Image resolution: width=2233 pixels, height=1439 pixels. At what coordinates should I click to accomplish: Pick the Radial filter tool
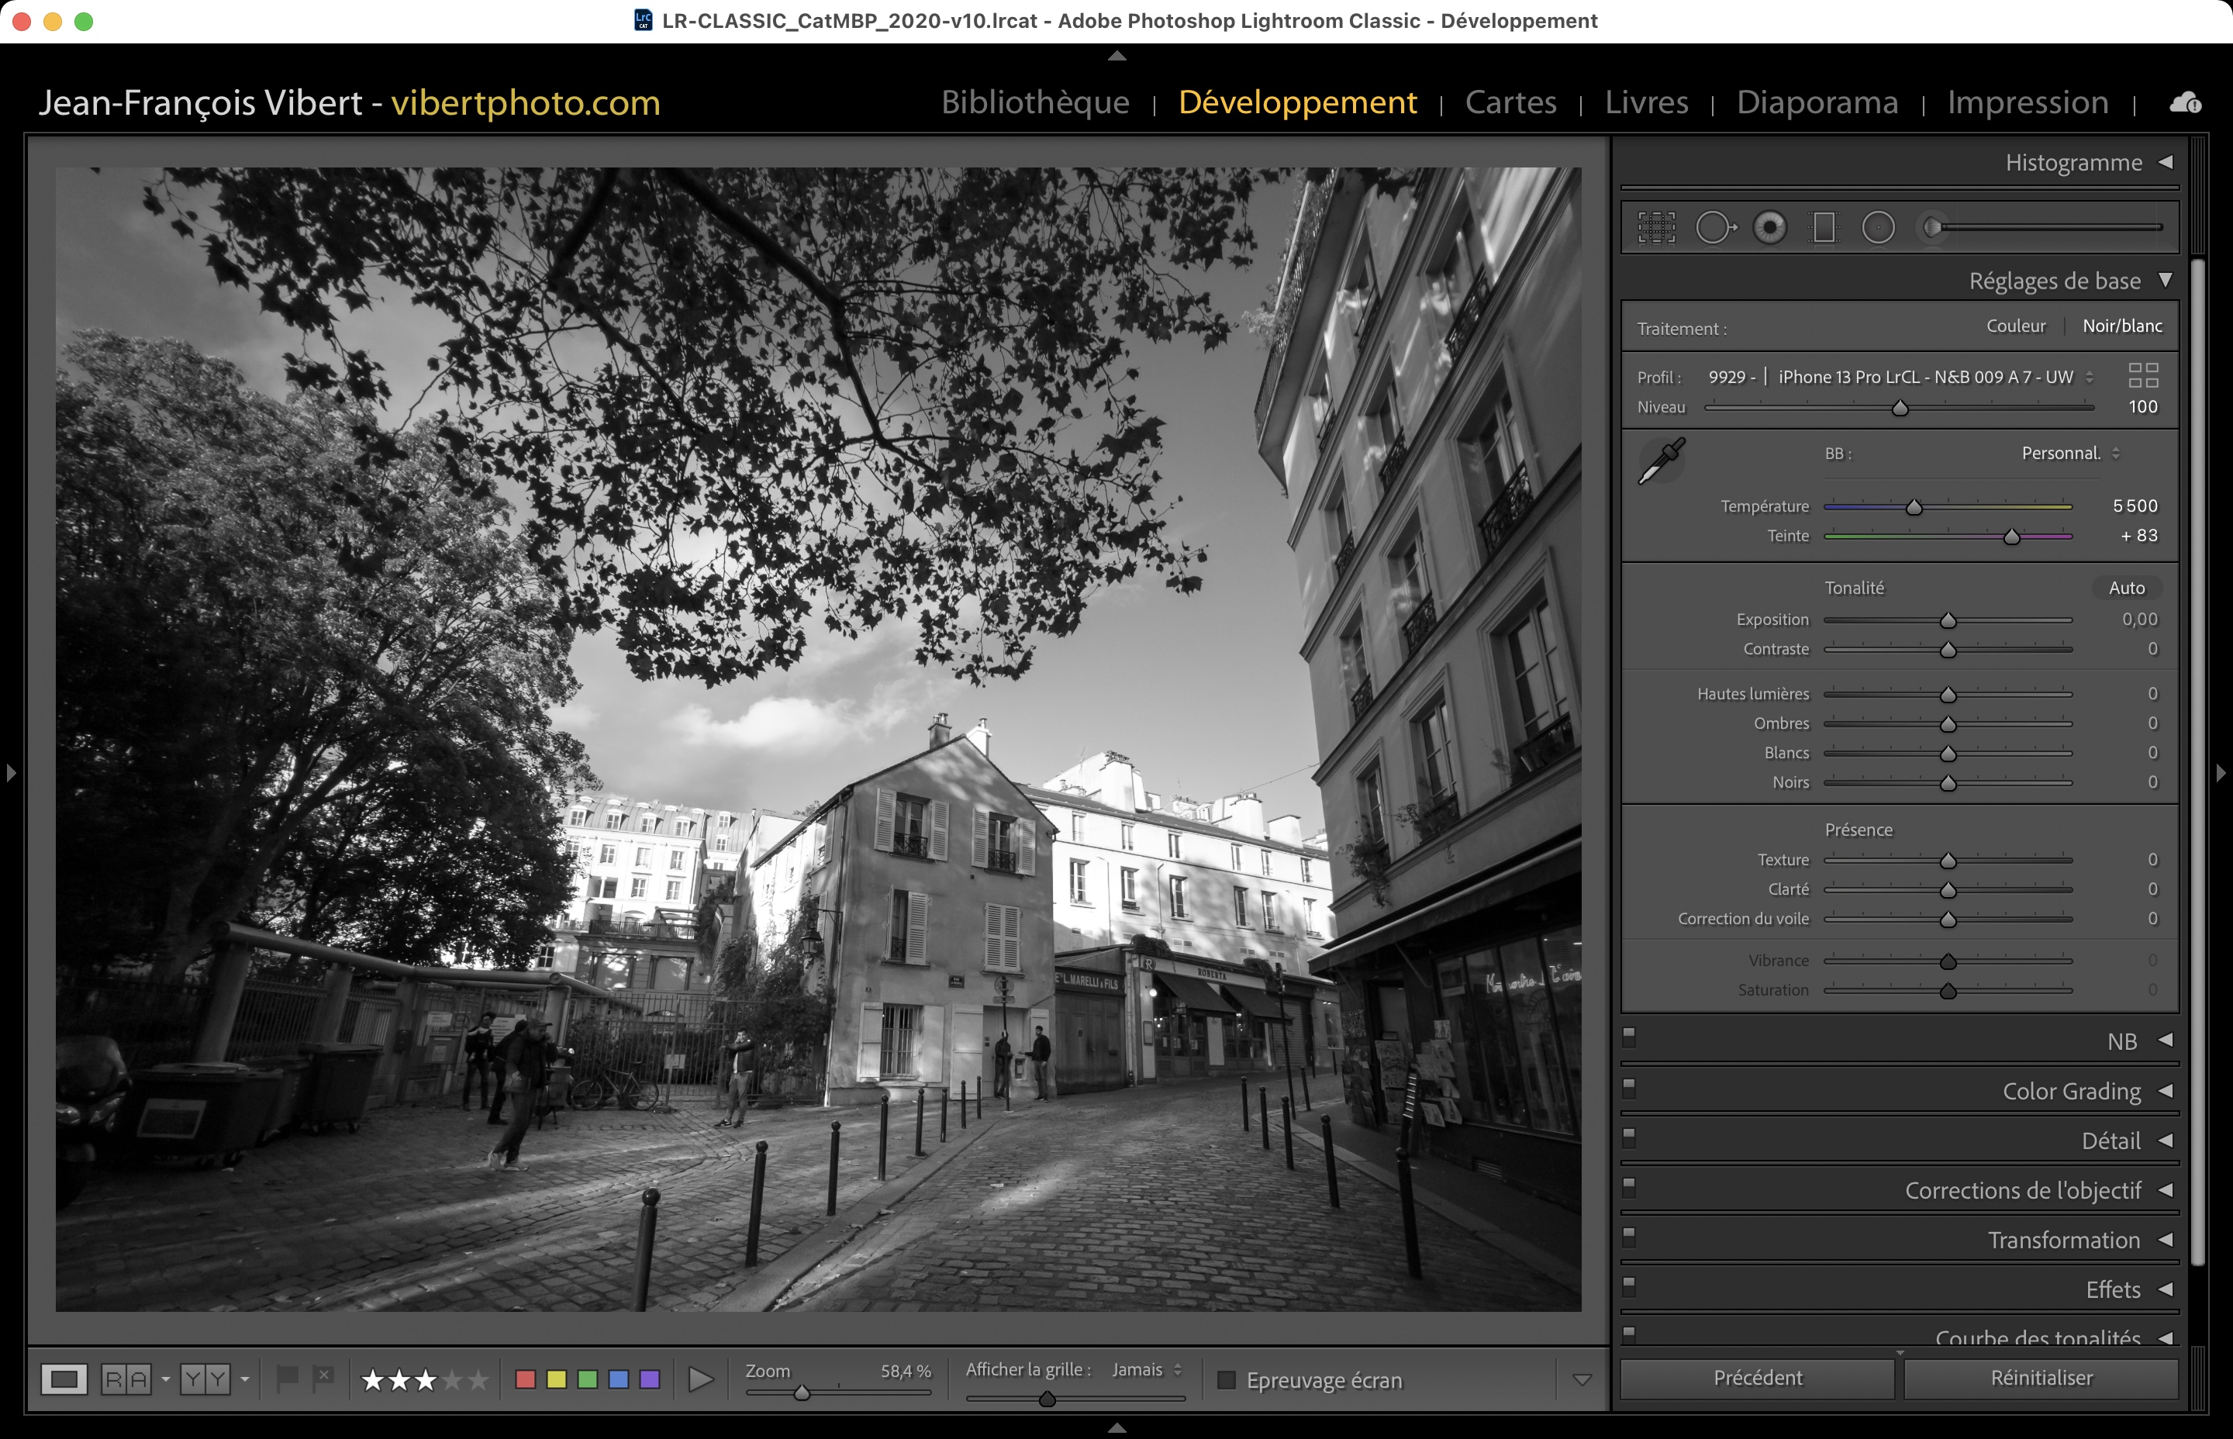pyautogui.click(x=1878, y=227)
